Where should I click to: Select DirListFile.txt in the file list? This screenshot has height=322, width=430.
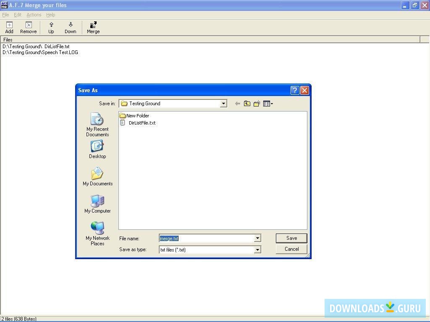pyautogui.click(x=141, y=123)
